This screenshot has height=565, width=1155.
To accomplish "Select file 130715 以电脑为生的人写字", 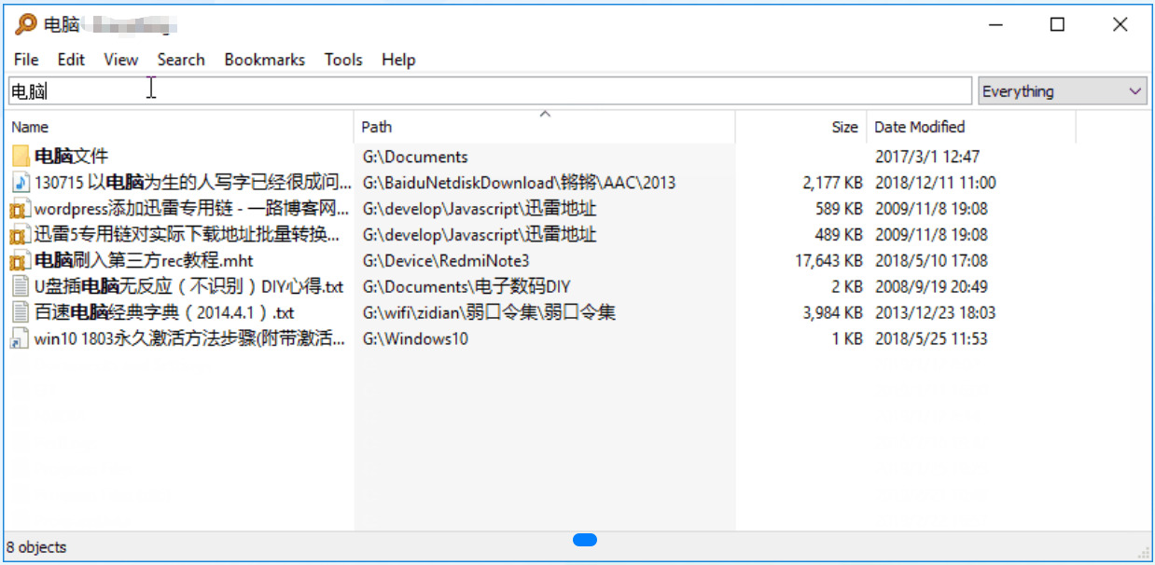I will 193,183.
